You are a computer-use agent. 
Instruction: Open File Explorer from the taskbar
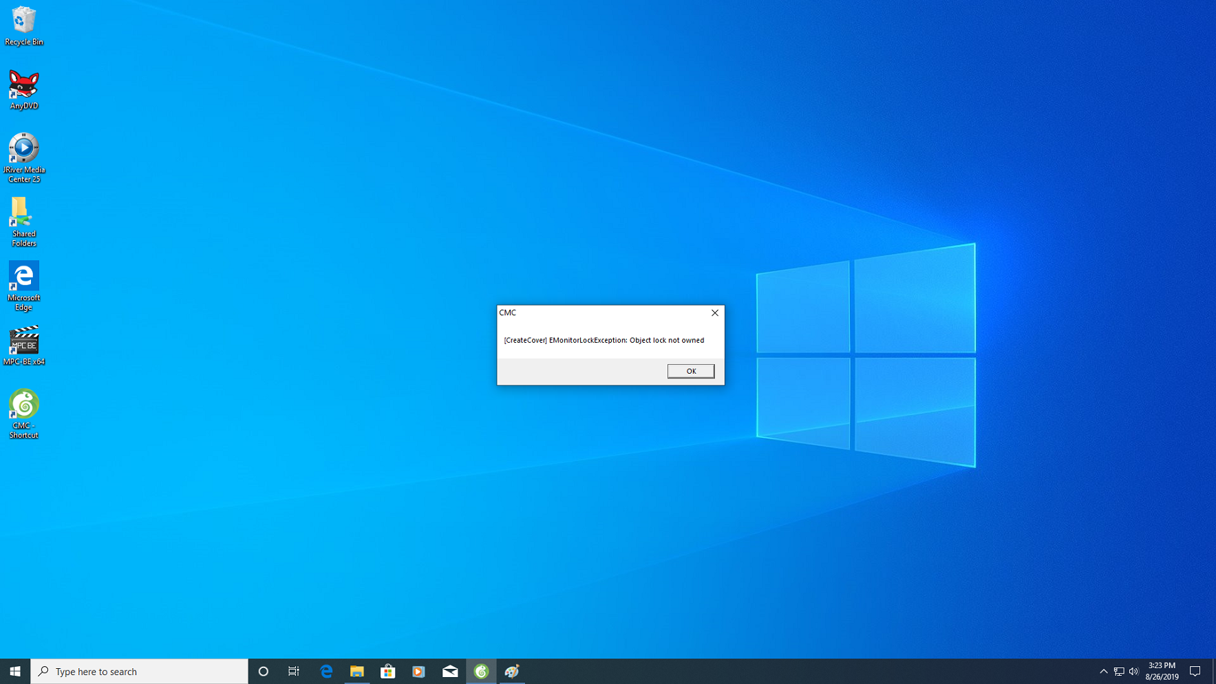tap(357, 672)
